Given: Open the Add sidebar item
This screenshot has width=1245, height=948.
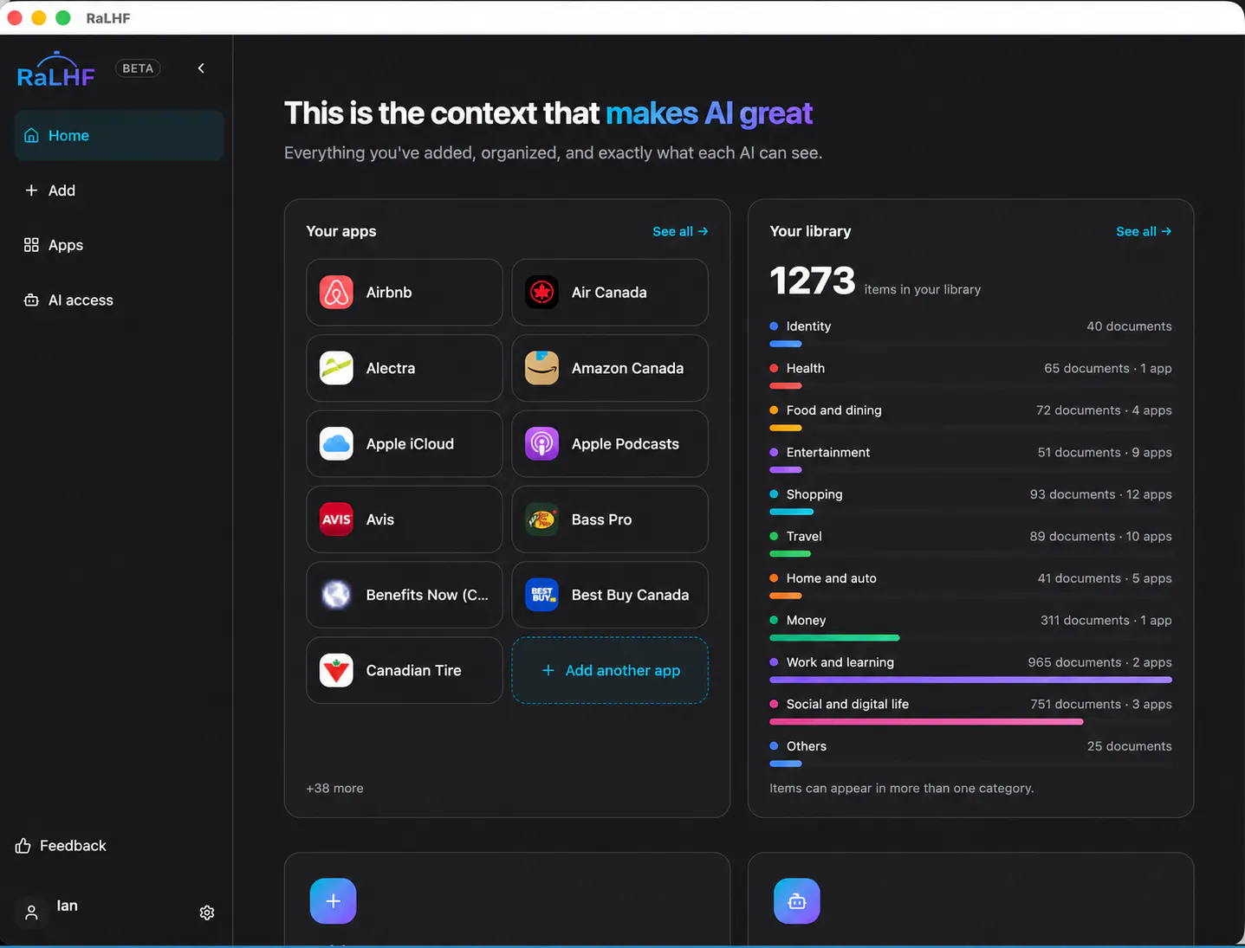Looking at the screenshot, I should click(x=119, y=190).
